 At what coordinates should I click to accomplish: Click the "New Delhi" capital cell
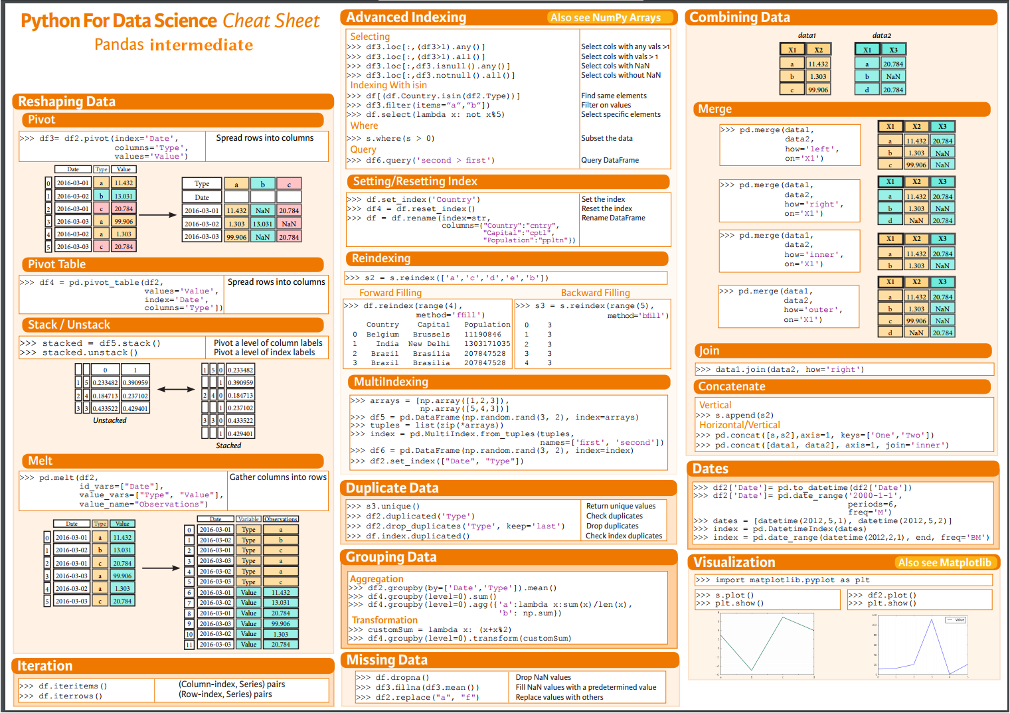(429, 344)
